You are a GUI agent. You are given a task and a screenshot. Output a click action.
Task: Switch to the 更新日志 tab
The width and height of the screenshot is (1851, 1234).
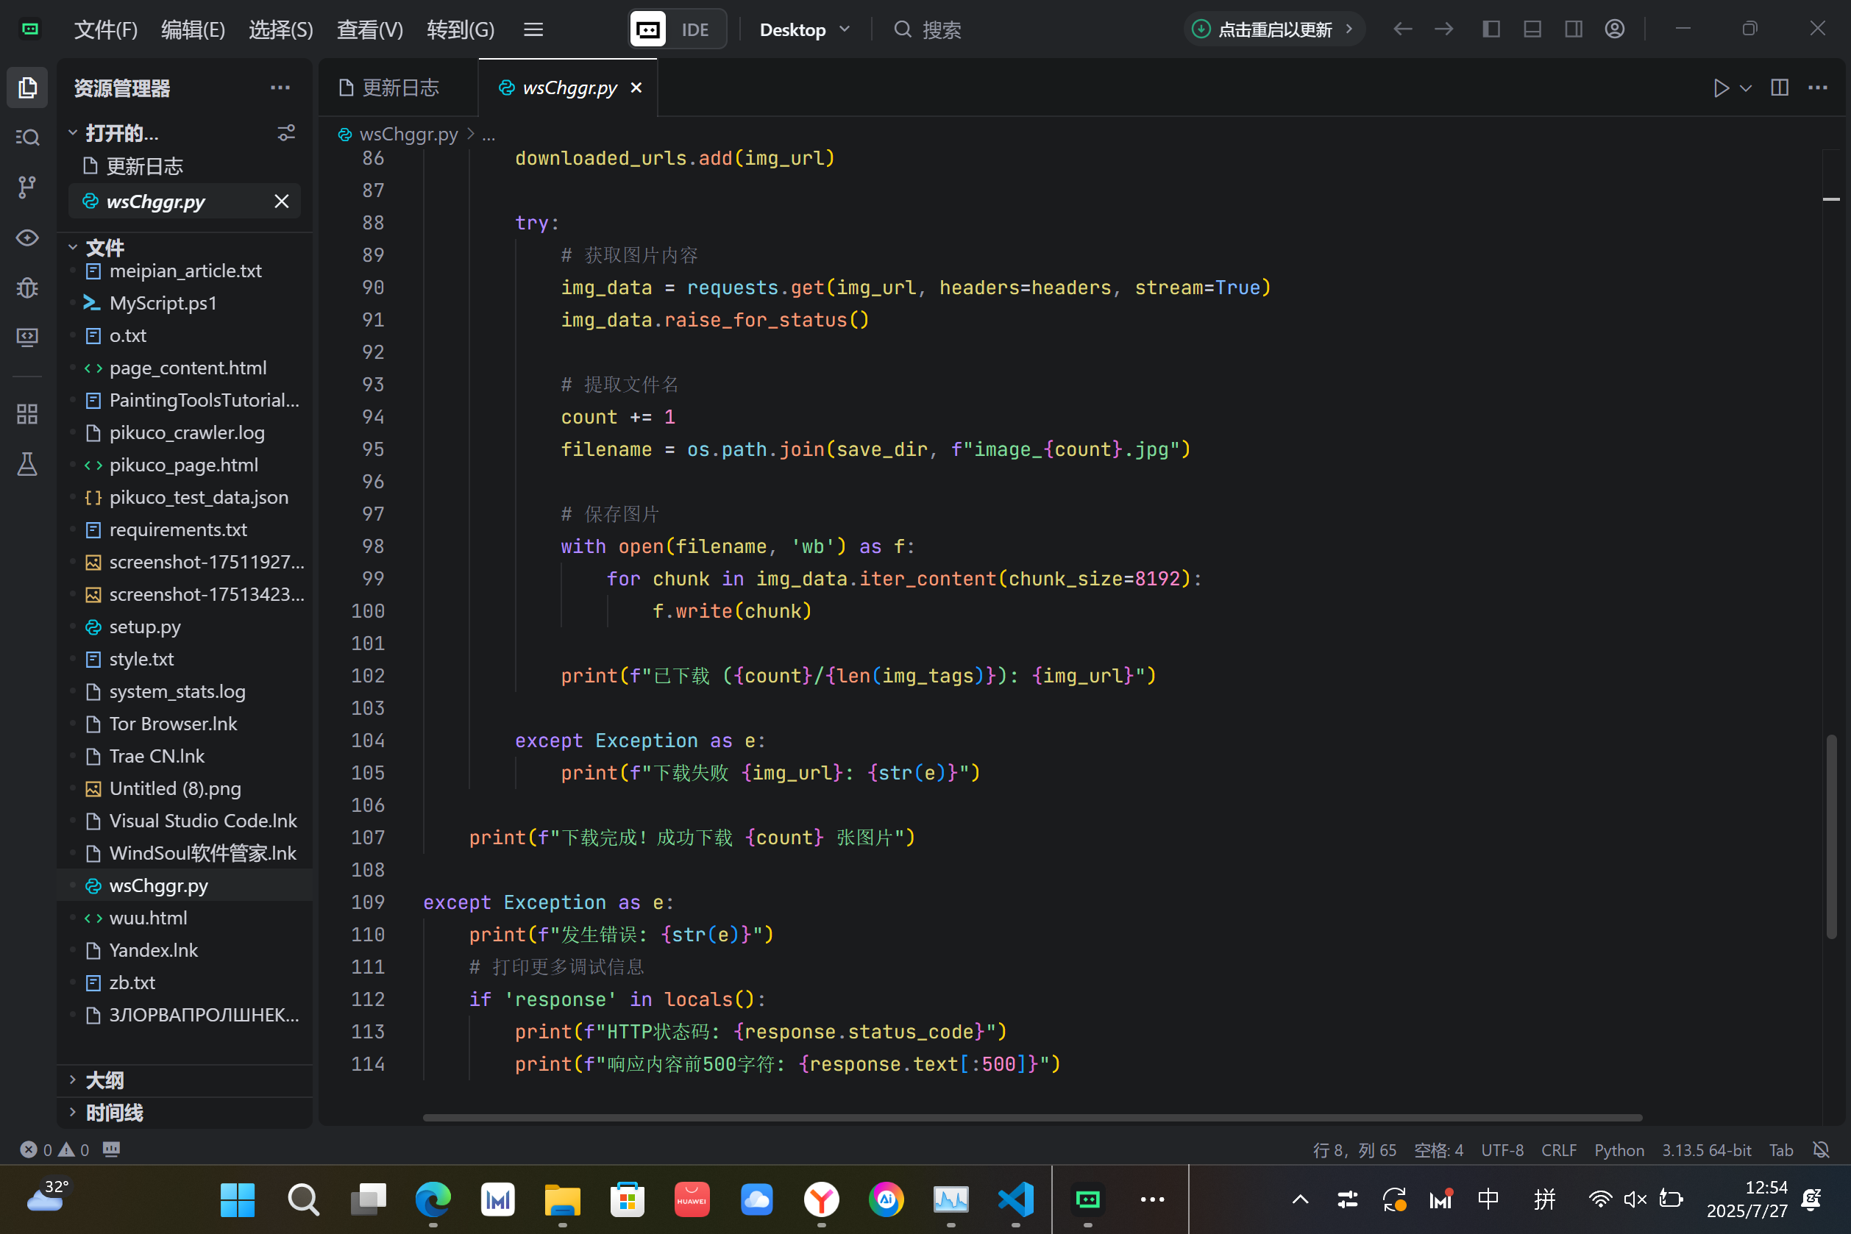tap(399, 88)
